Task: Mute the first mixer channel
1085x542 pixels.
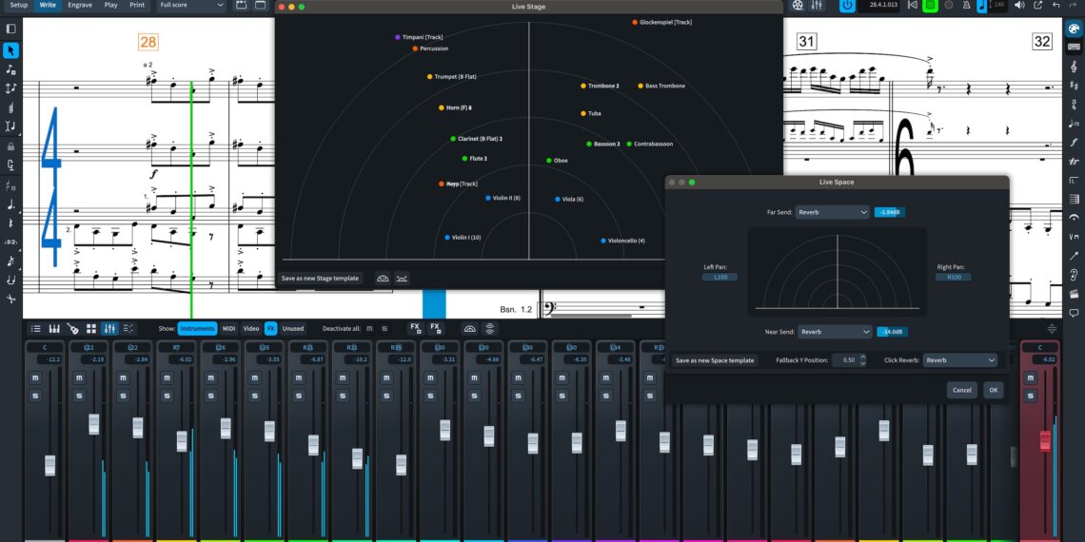Action: [x=35, y=377]
